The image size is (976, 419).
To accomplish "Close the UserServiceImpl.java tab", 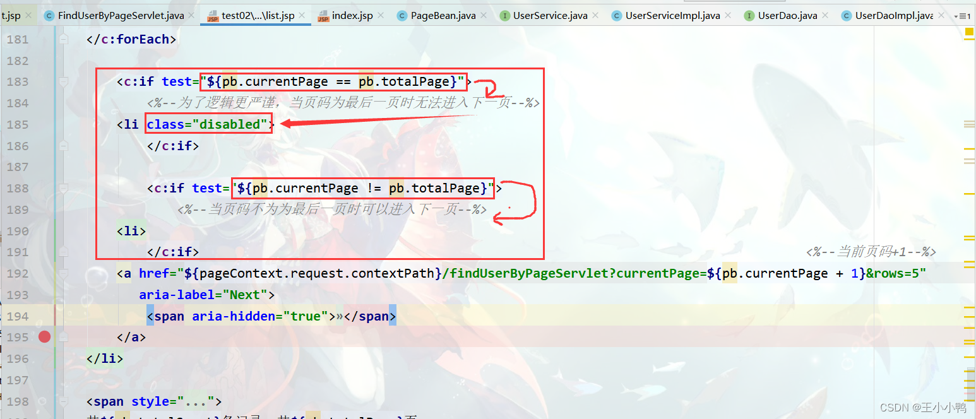I will coord(727,16).
